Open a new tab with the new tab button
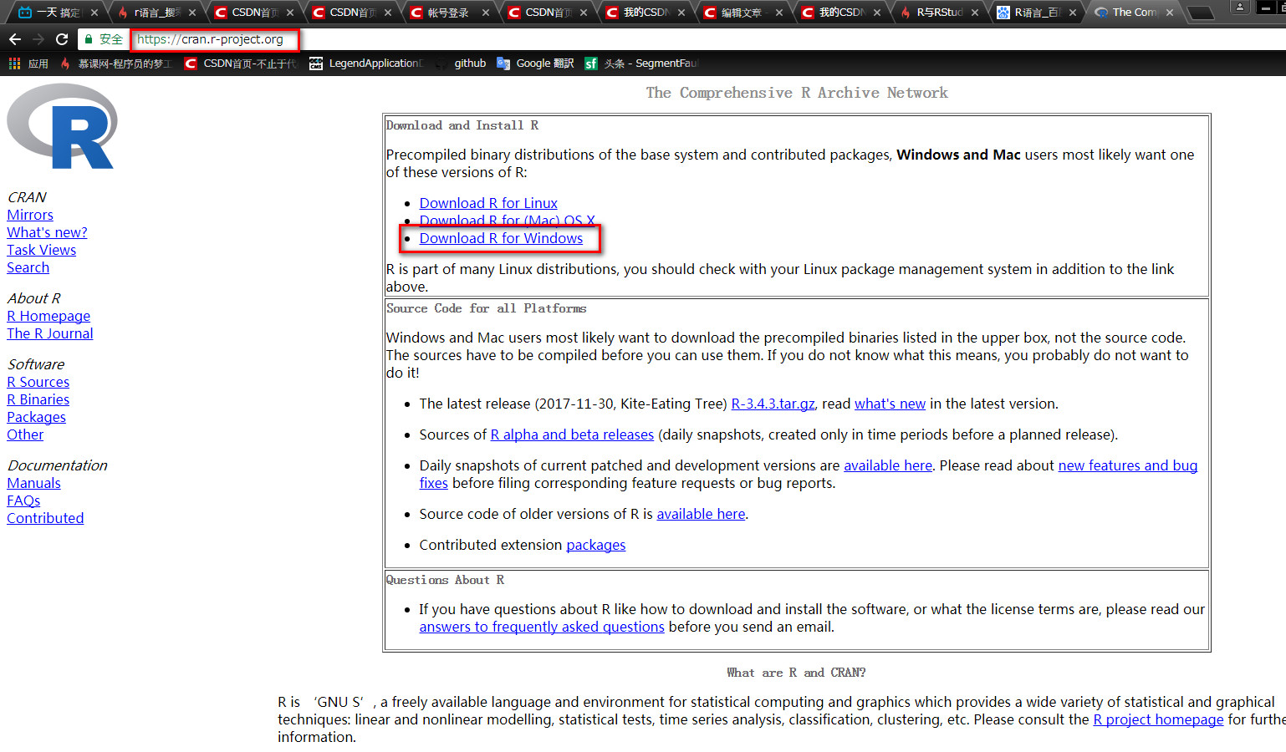 [x=1201, y=13]
